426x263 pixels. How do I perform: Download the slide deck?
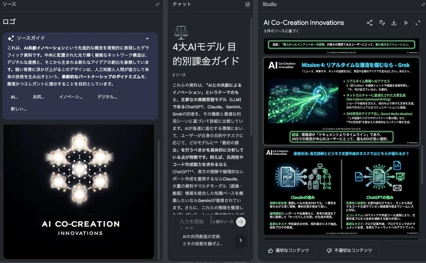[394, 23]
